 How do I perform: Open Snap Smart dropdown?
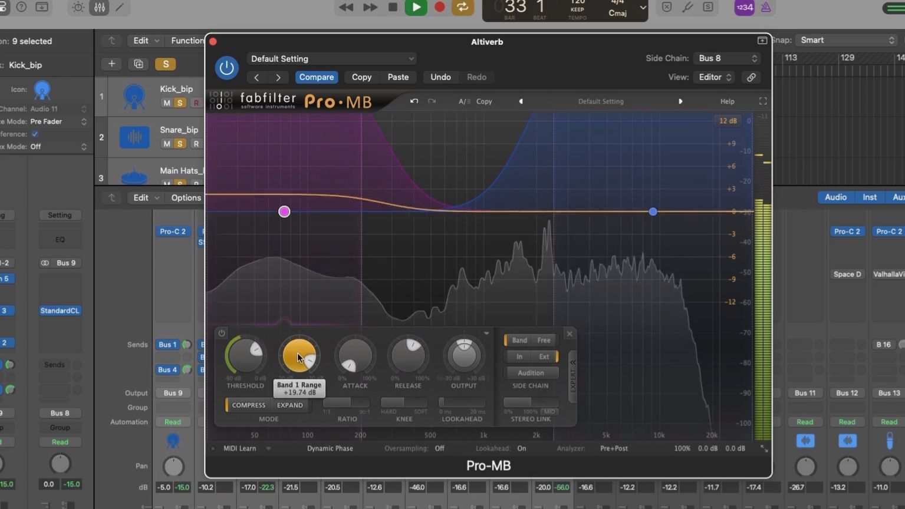point(846,40)
